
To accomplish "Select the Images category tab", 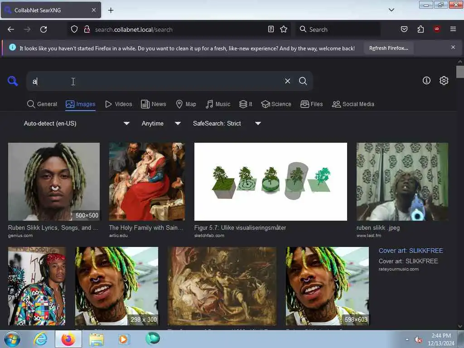I will click(x=81, y=104).
